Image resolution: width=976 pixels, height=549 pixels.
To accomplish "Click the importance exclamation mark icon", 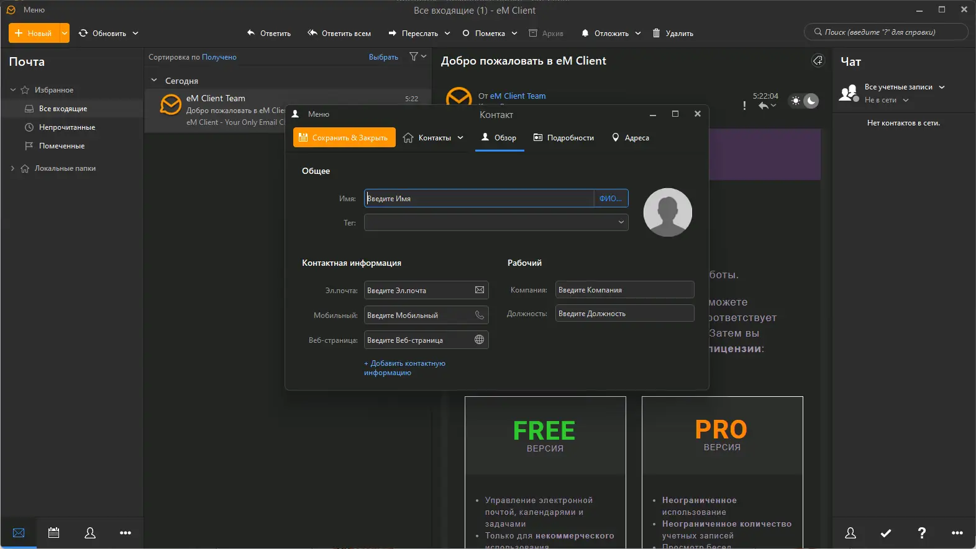I will pyautogui.click(x=744, y=106).
